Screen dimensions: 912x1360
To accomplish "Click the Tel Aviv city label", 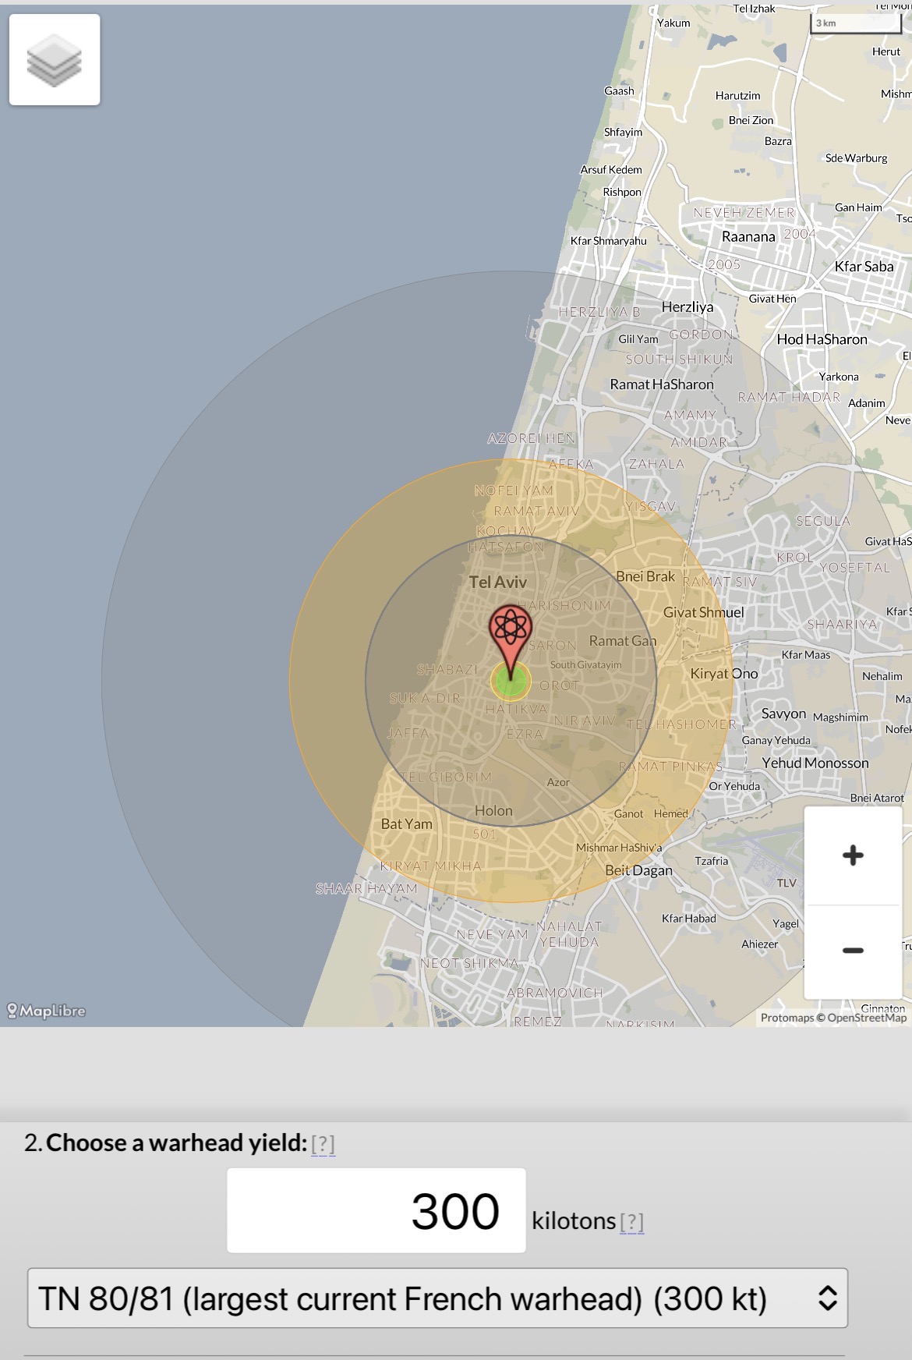I will (x=498, y=582).
